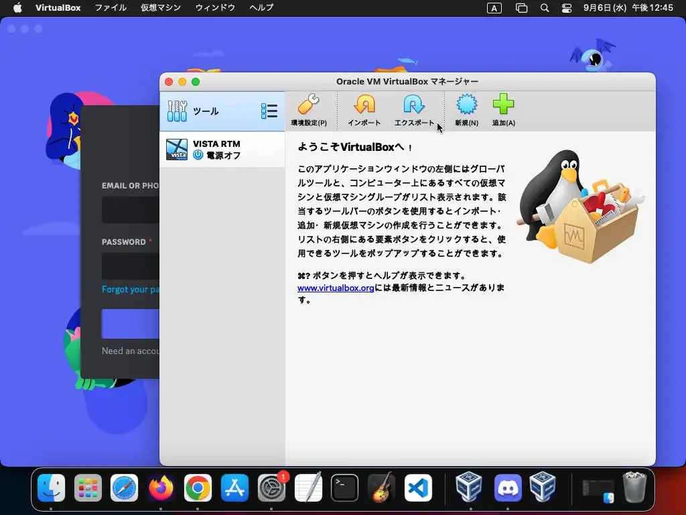This screenshot has height=515, width=686.
Task: Open the tools list menu icon beside ツール
Action: (269, 111)
